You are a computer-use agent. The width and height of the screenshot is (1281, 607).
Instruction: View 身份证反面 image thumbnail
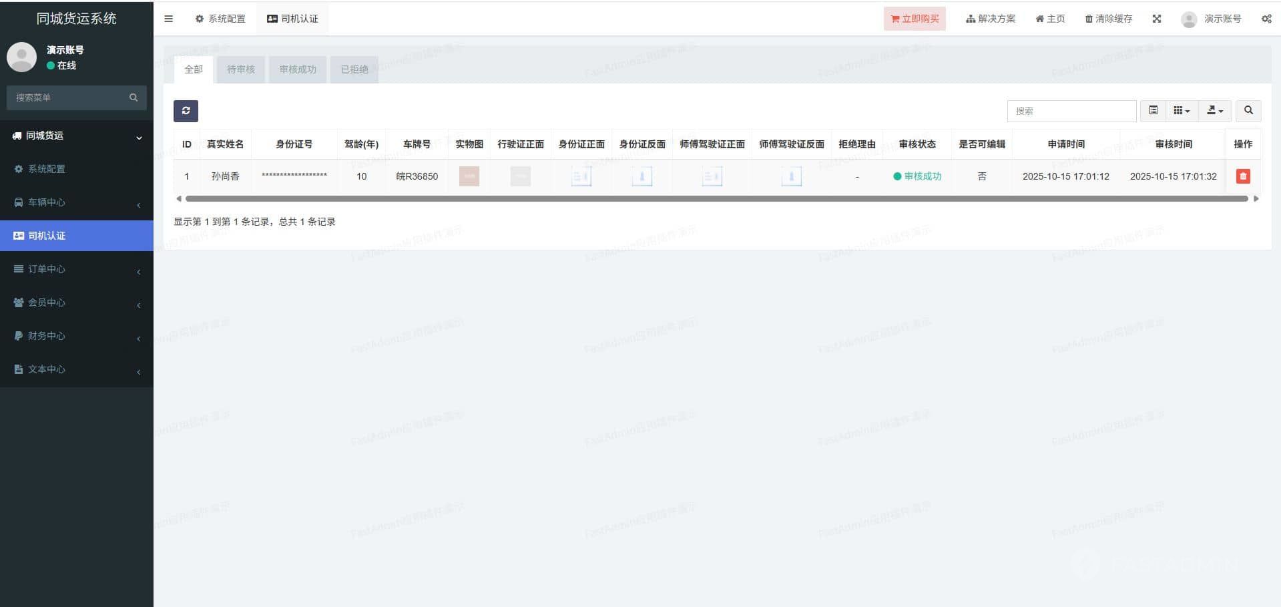[x=642, y=176]
